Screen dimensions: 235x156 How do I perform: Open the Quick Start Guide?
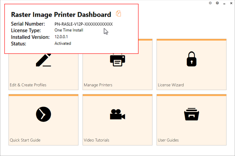coord(44,120)
